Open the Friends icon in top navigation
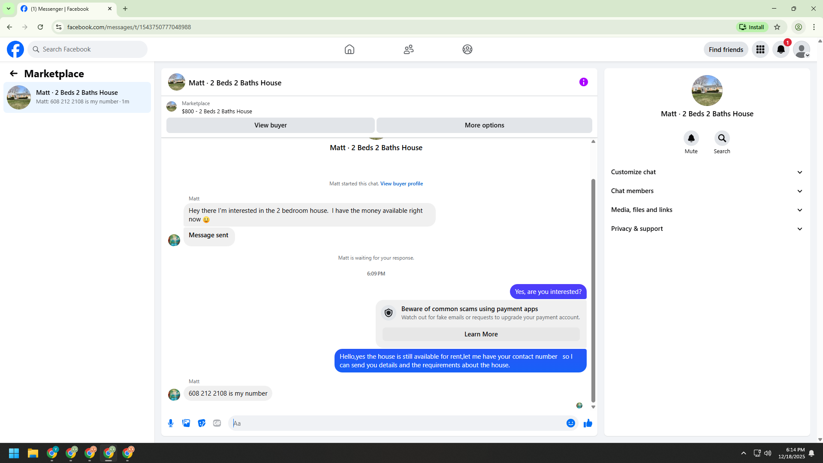The image size is (823, 463). pyautogui.click(x=409, y=49)
